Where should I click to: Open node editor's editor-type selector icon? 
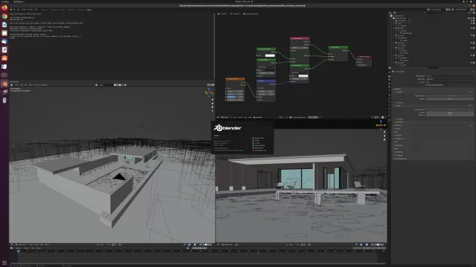coord(218,117)
